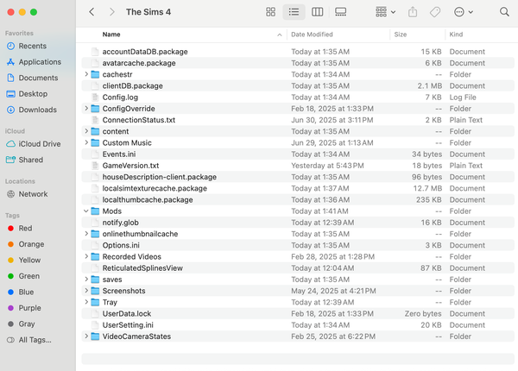The height and width of the screenshot is (371, 518).
Task: Filter by the Blue tag
Action: pos(26,292)
